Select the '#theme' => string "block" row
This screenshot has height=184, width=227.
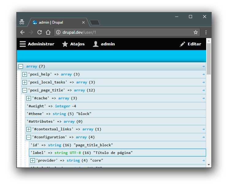click(x=116, y=114)
